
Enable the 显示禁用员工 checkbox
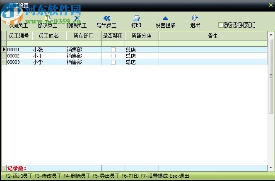tap(221, 25)
